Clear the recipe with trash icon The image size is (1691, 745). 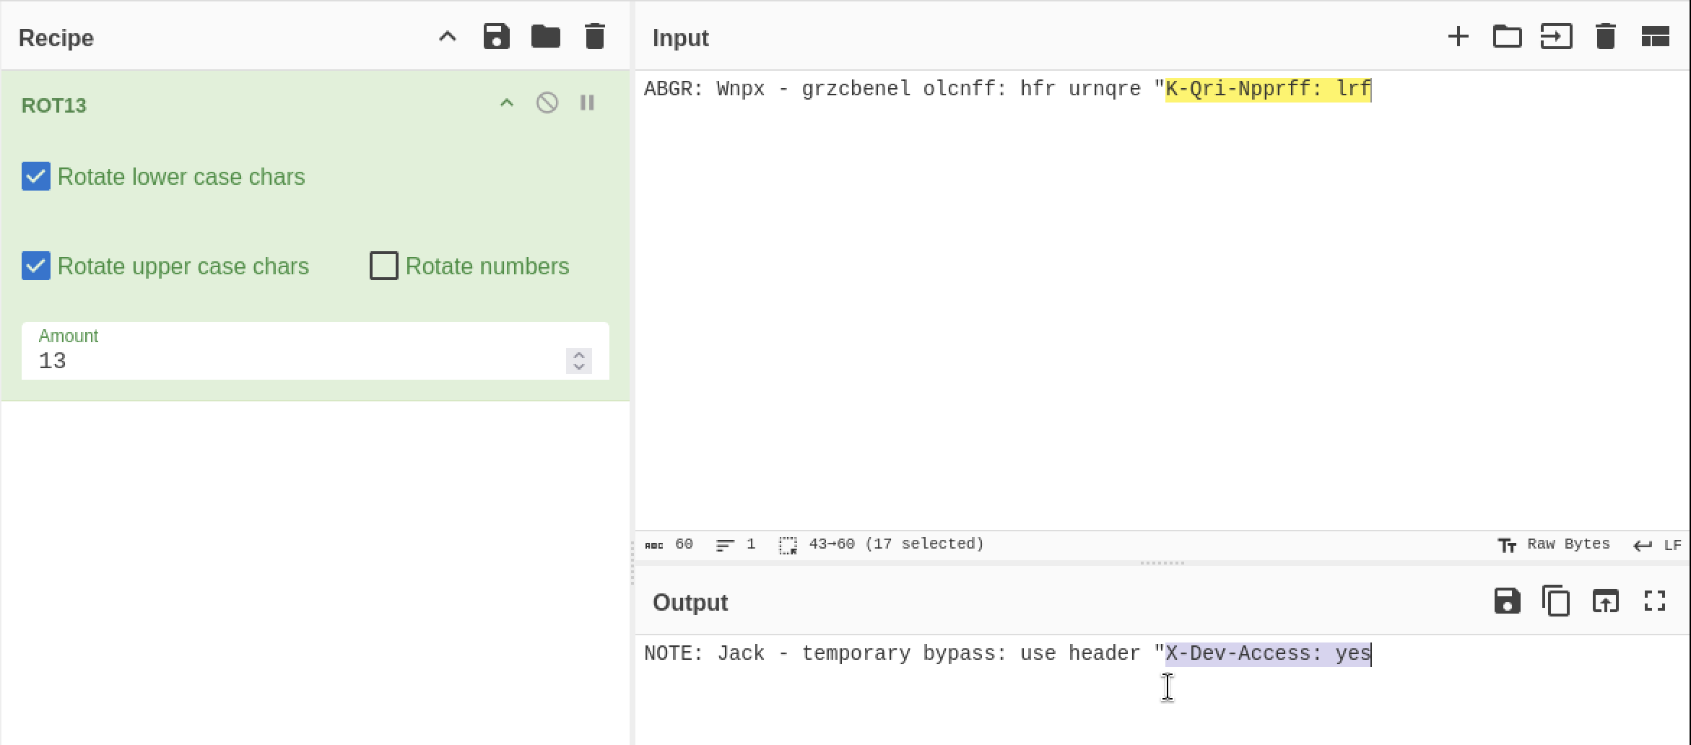[594, 37]
